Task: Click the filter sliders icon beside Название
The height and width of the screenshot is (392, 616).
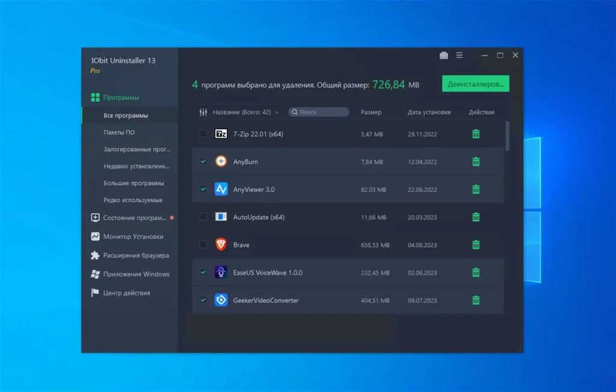Action: [203, 112]
